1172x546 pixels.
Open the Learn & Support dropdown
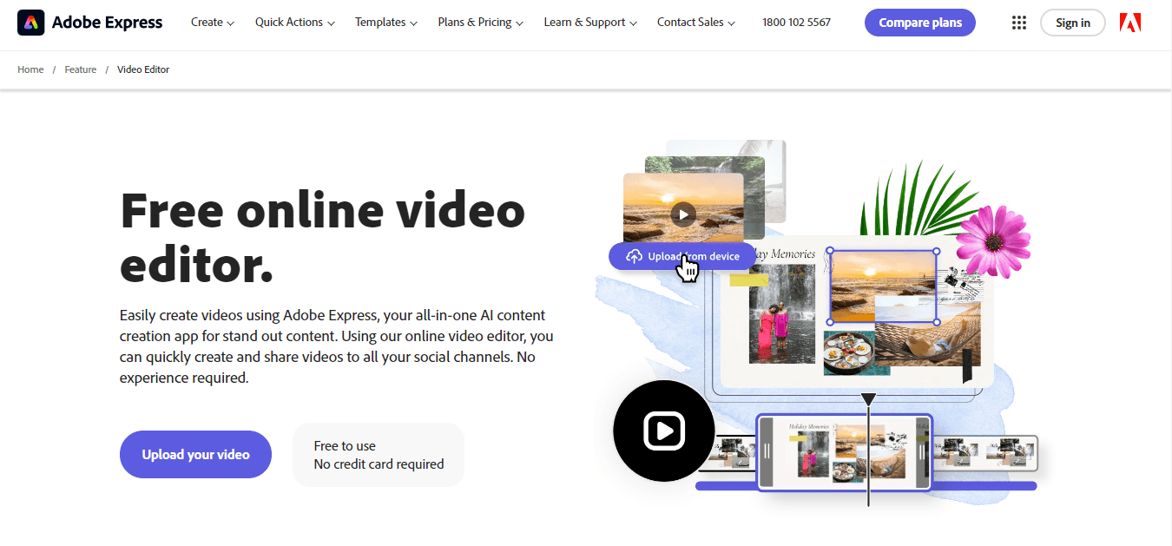tap(590, 23)
